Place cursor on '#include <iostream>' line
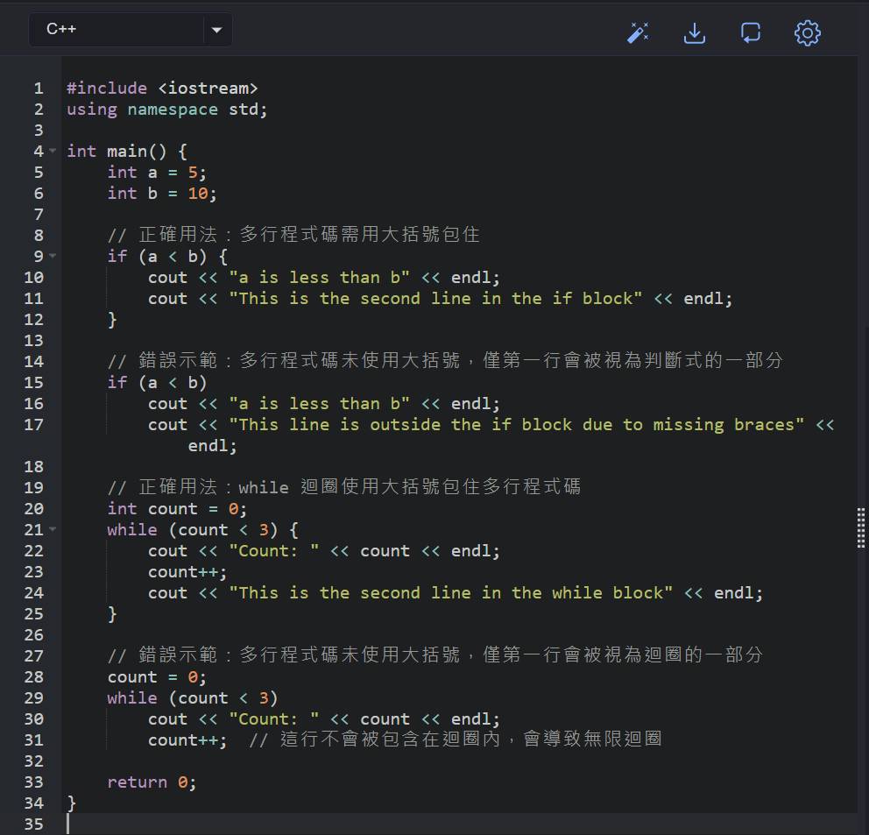The width and height of the screenshot is (869, 835). (162, 88)
